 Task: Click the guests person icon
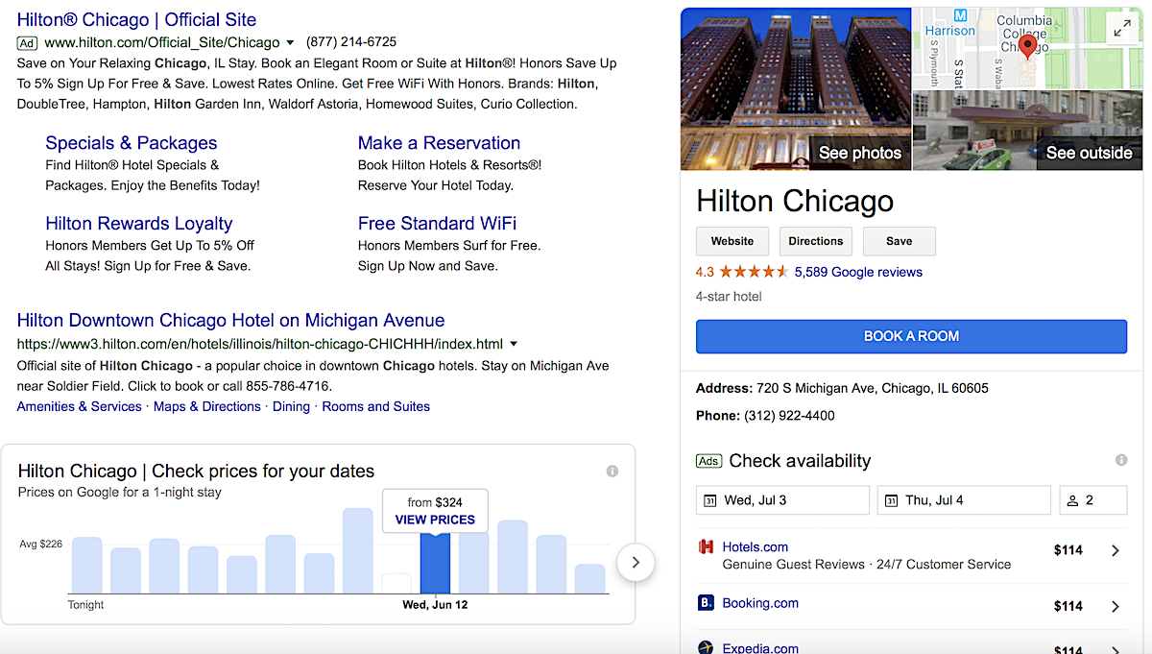(1072, 500)
